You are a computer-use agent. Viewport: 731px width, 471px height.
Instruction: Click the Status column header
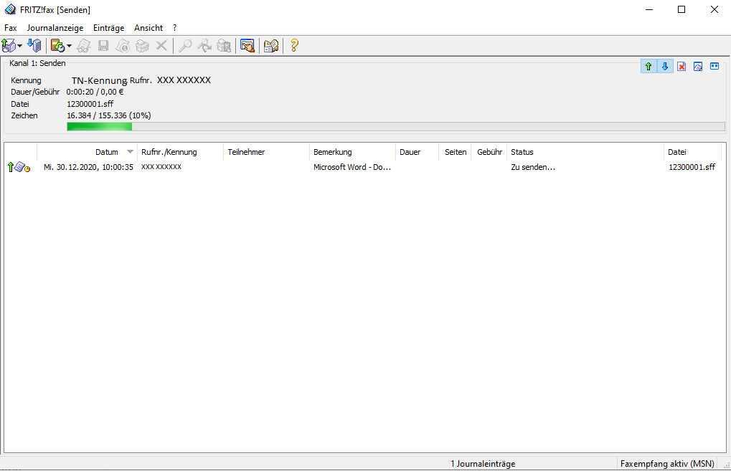(522, 152)
